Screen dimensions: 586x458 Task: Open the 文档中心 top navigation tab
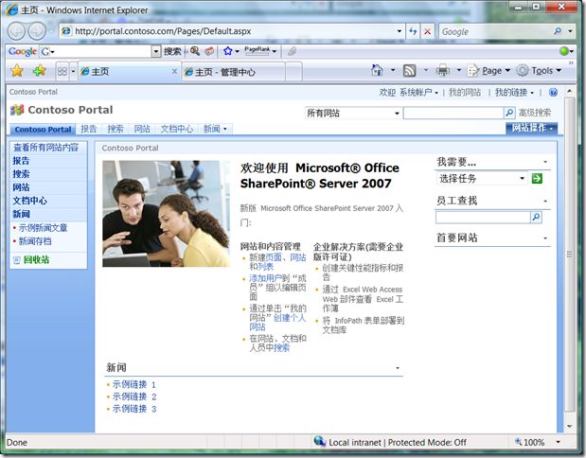tap(177, 129)
